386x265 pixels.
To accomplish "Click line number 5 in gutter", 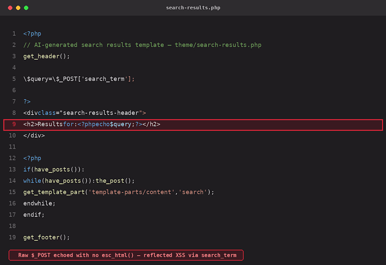I will tap(14, 79).
